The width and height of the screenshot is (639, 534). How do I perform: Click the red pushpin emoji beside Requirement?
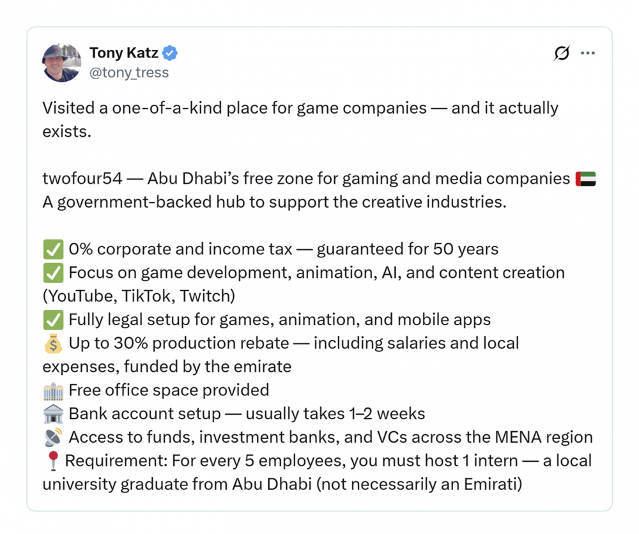[x=53, y=461]
